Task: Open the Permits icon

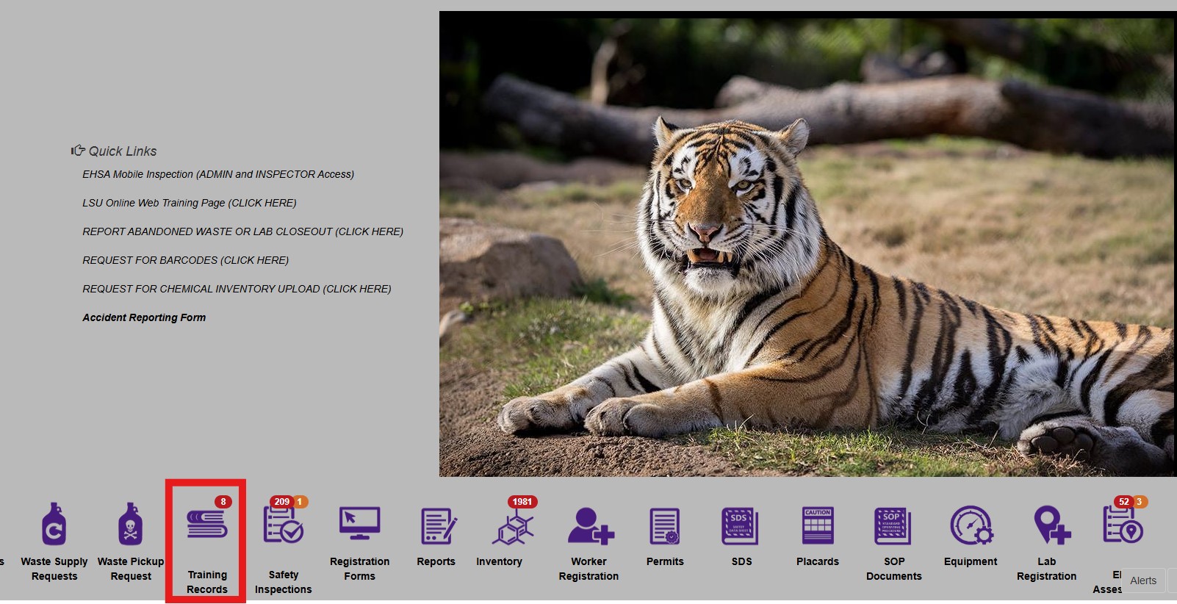Action: [665, 526]
